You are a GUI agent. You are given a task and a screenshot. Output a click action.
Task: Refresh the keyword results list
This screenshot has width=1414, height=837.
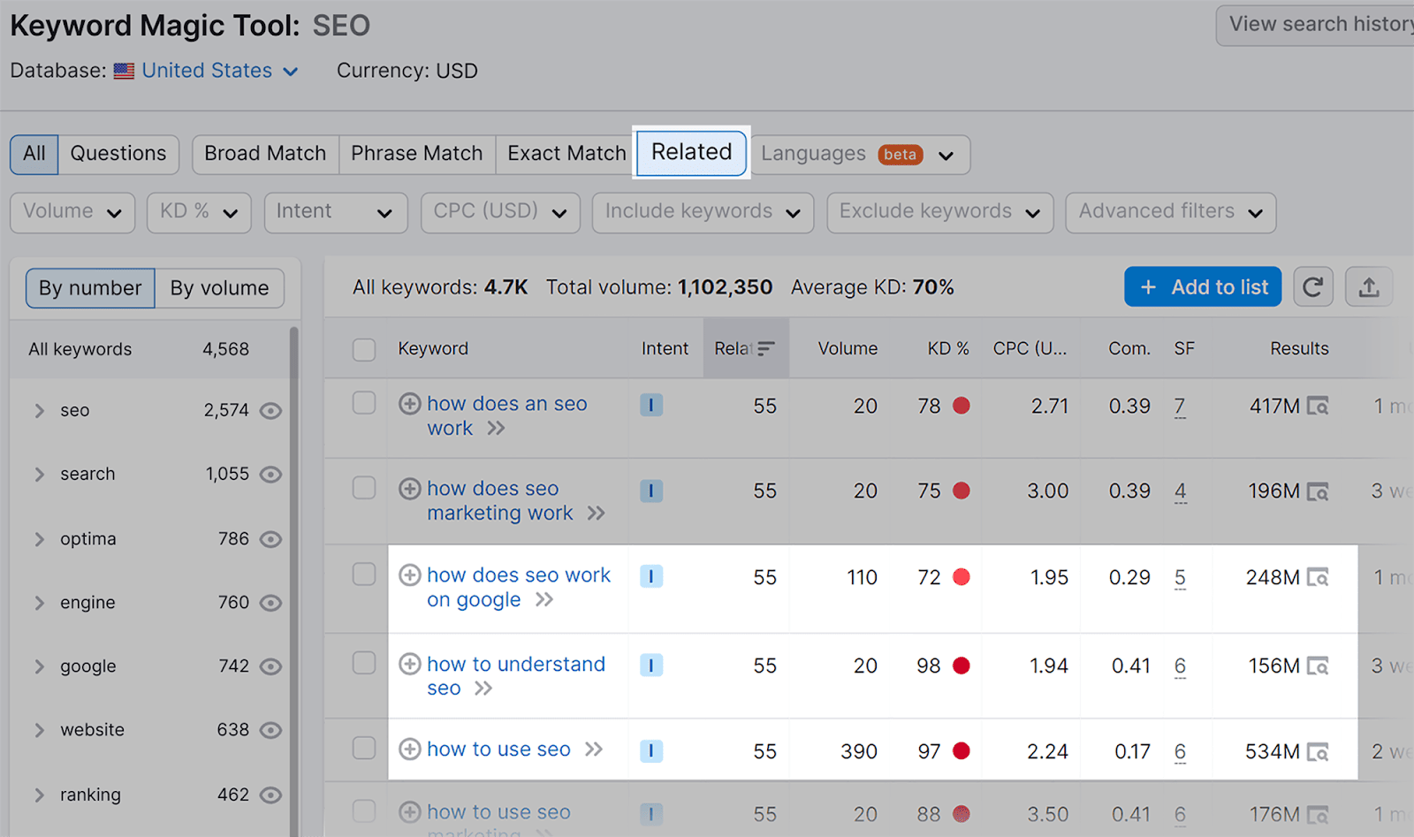click(x=1313, y=286)
